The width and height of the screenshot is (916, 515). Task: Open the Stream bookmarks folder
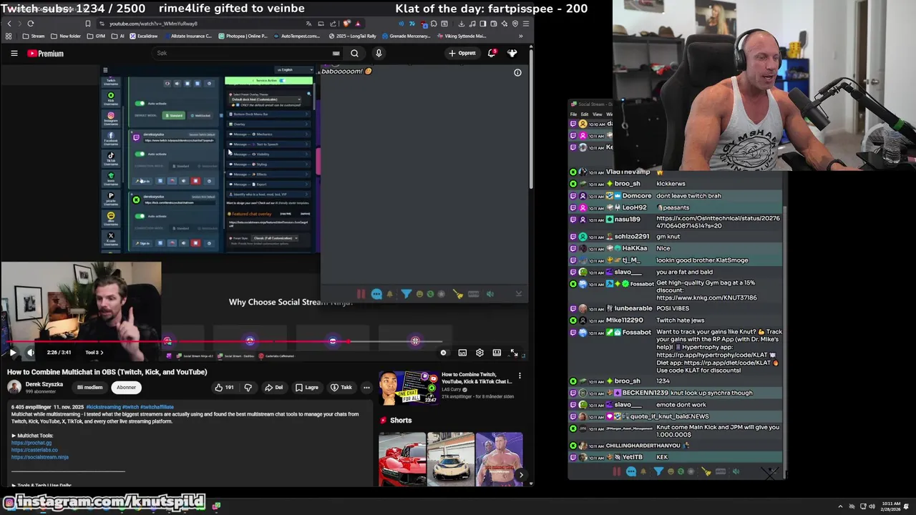[x=34, y=36]
